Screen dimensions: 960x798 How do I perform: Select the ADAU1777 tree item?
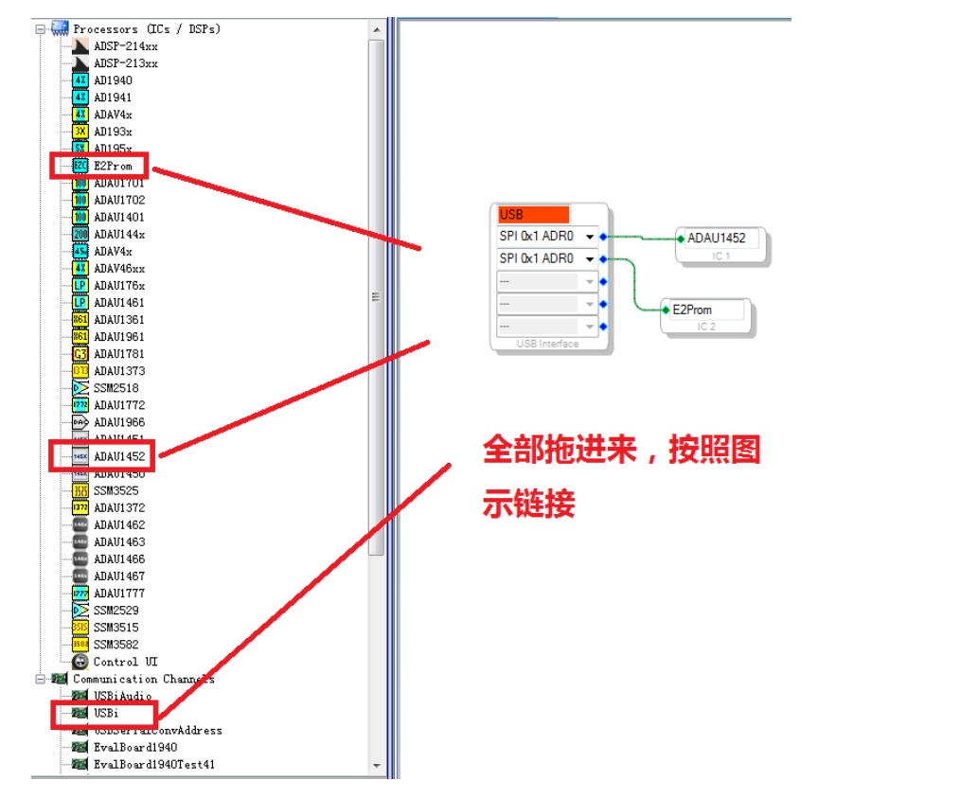tap(119, 594)
